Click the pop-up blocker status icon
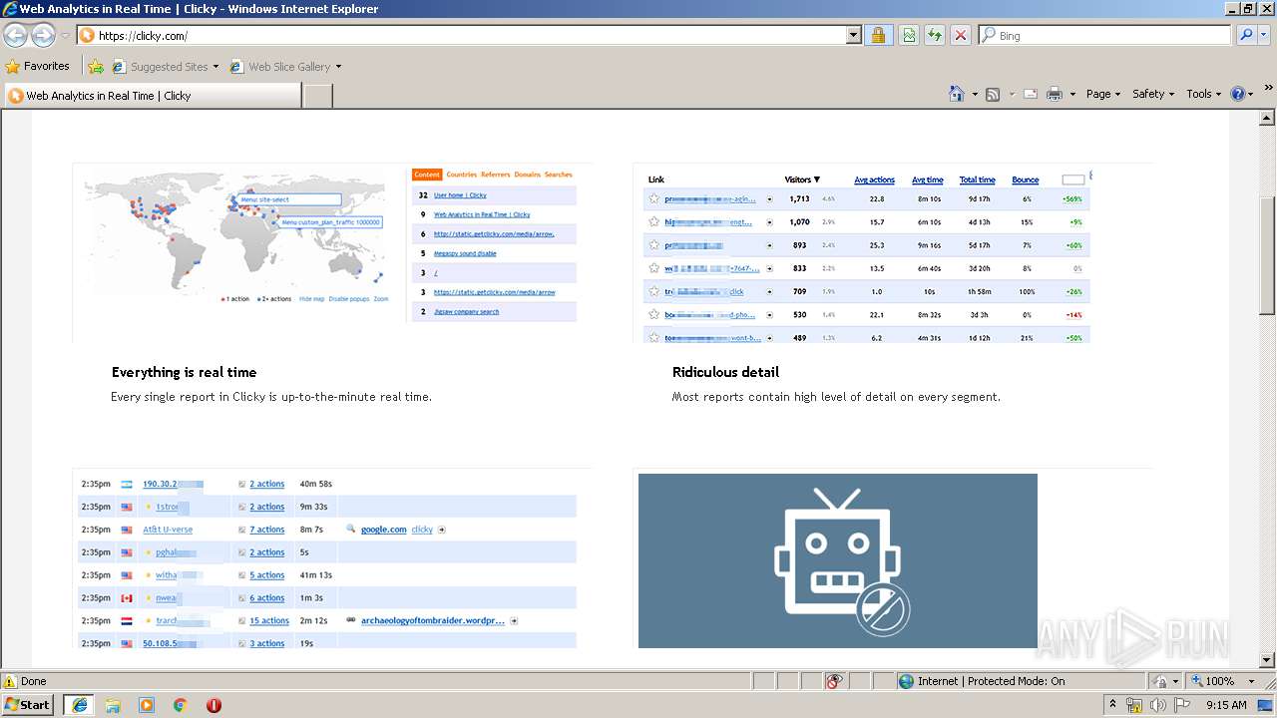Image resolution: width=1277 pixels, height=718 pixels. coord(835,681)
